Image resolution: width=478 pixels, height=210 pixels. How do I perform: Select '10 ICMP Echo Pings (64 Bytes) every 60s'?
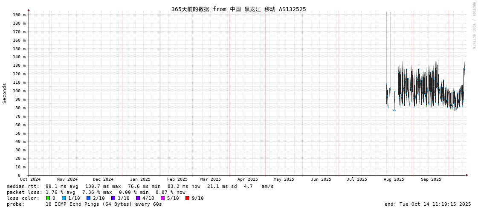click(104, 204)
